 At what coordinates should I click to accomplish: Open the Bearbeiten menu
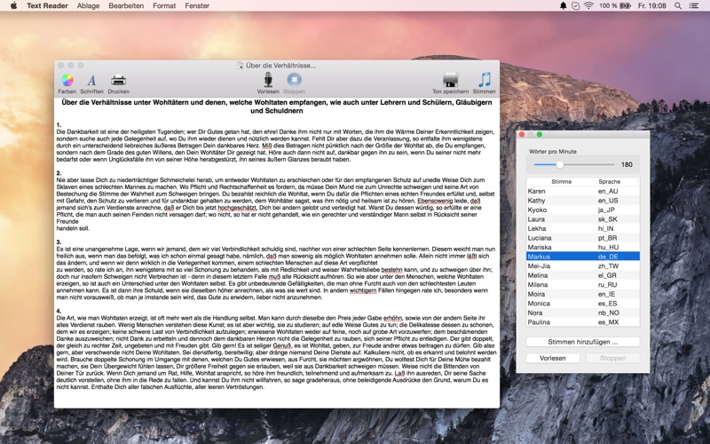click(126, 5)
